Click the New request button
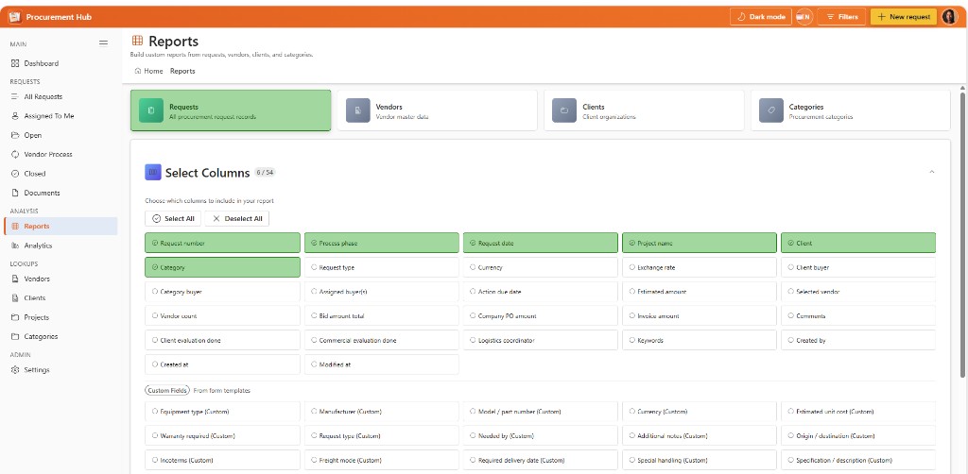Screen dimensions: 968x474 903,17
